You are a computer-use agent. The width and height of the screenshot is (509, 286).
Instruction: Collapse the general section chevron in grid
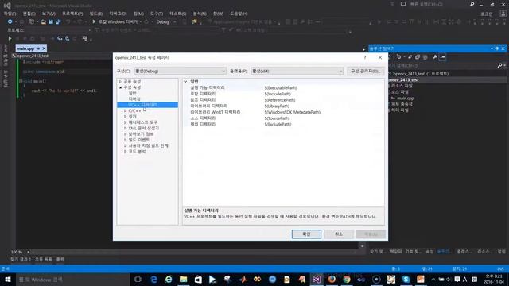tap(185, 82)
